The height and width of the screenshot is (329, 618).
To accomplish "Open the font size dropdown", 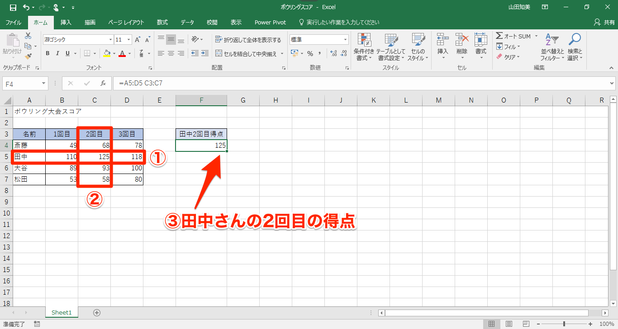I will (129, 40).
